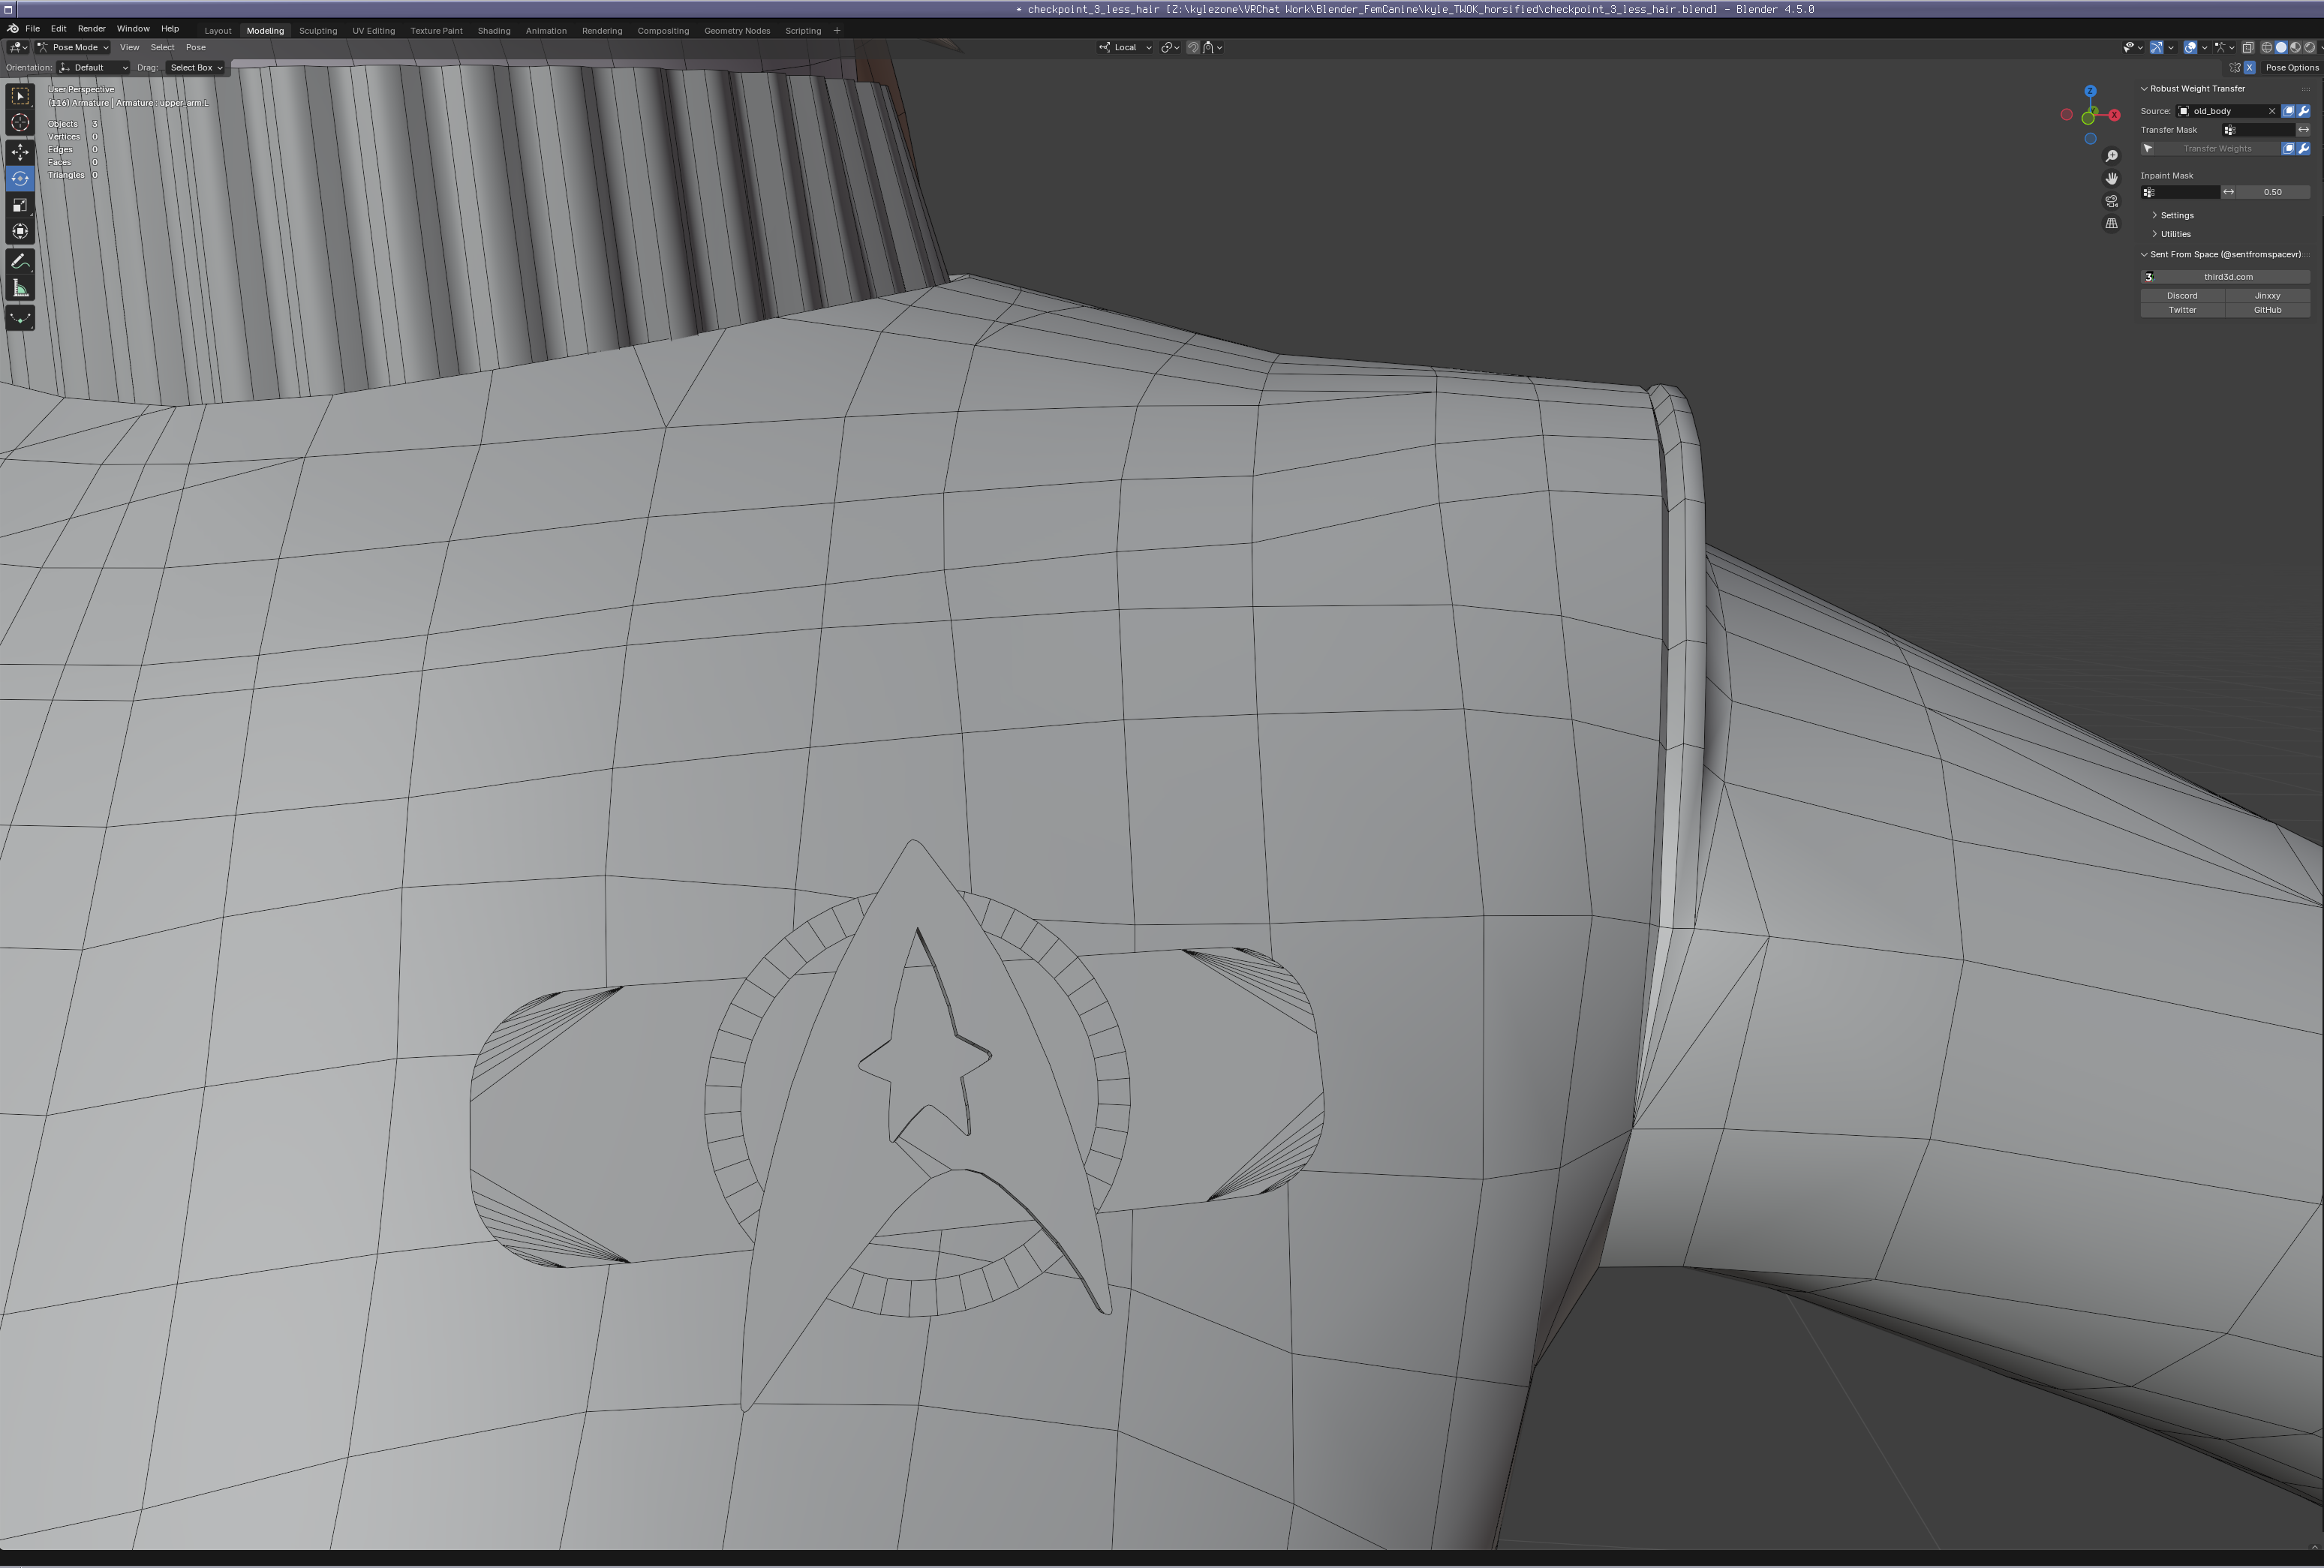Open the Drag Select Box dropdown
Viewport: 2324px width, 1568px height.
(195, 68)
